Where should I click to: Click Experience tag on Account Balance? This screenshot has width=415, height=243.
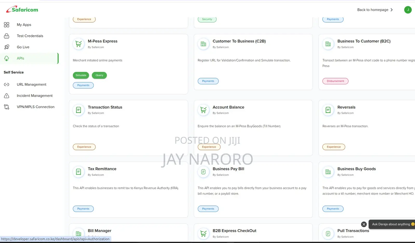pyautogui.click(x=209, y=147)
